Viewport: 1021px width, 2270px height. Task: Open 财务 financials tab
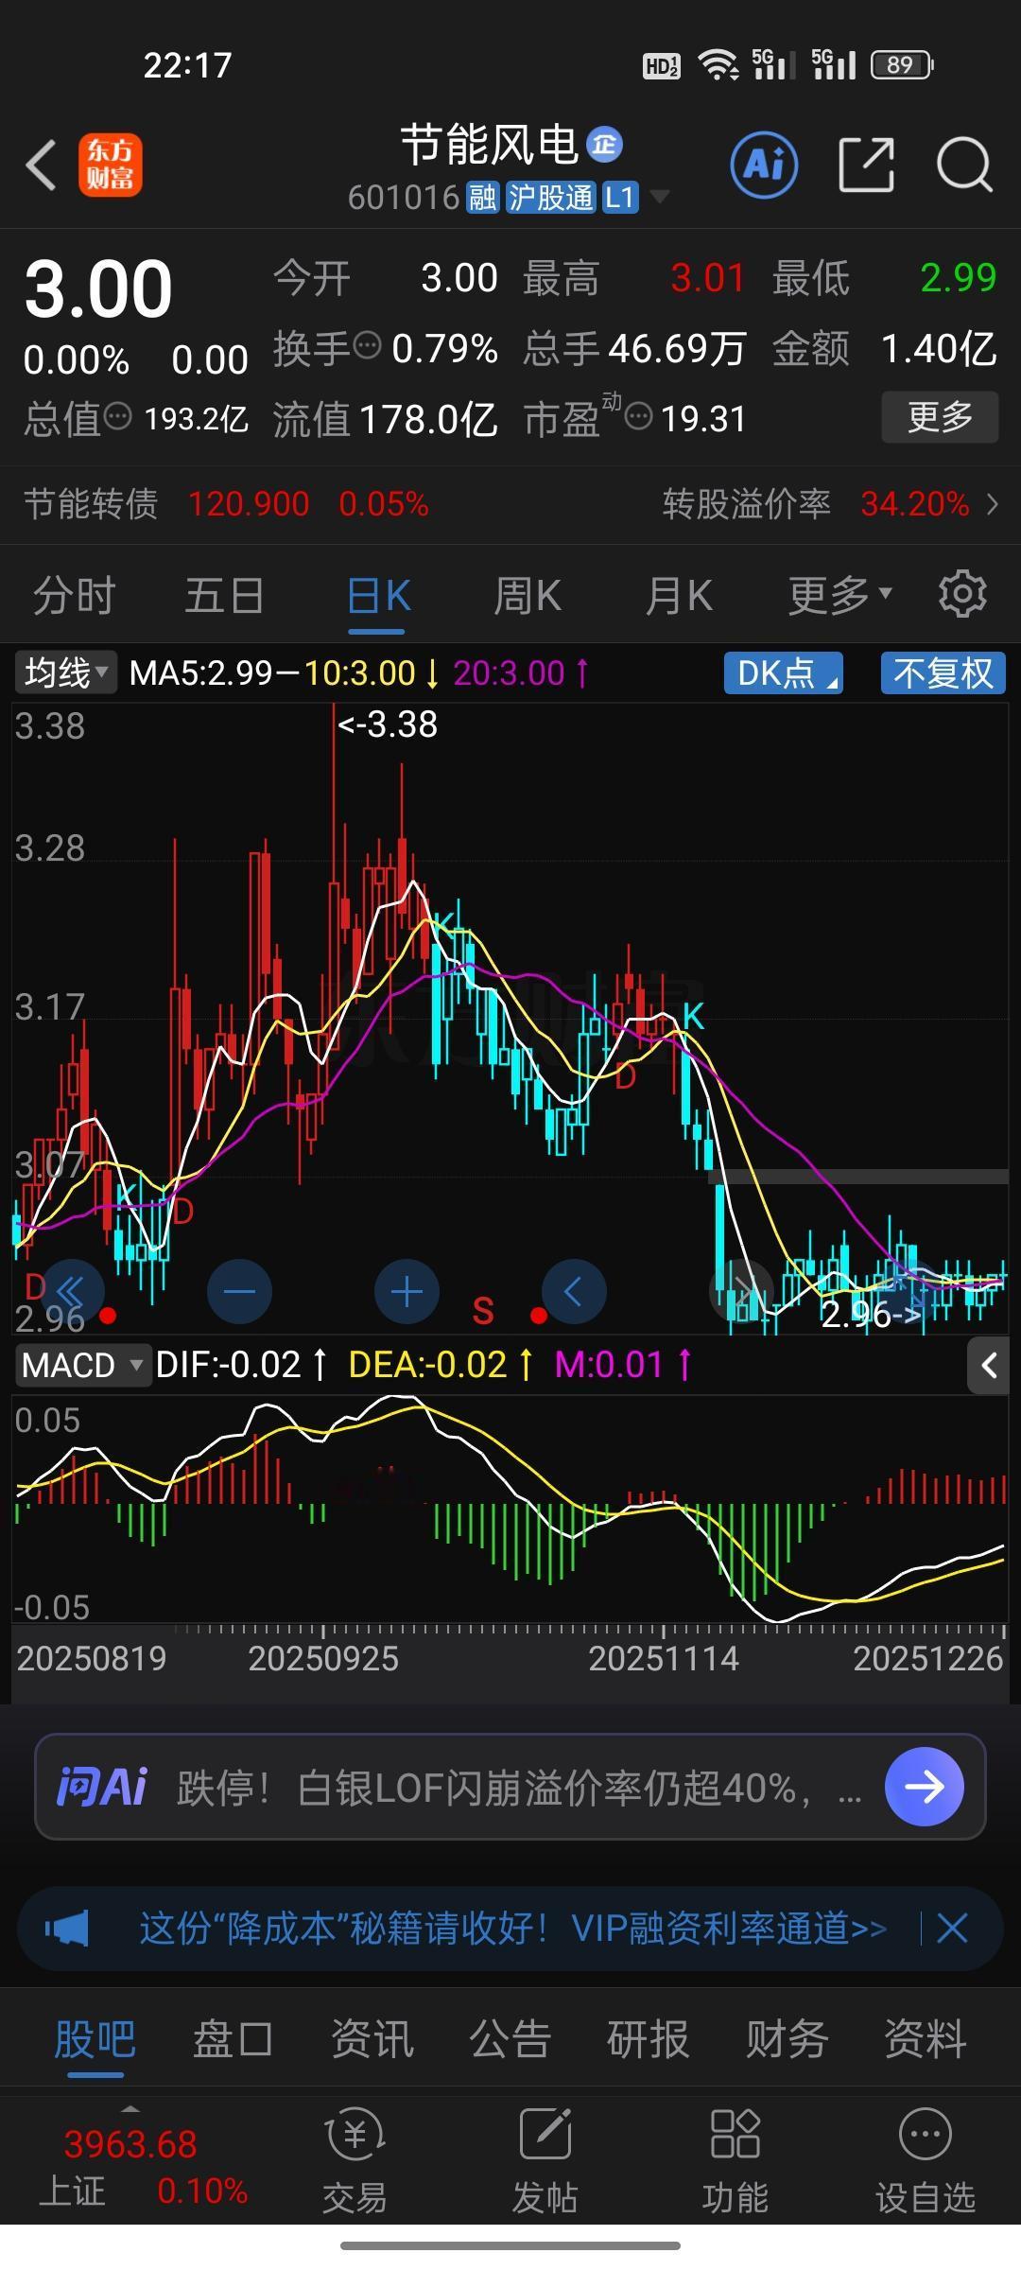(787, 2038)
